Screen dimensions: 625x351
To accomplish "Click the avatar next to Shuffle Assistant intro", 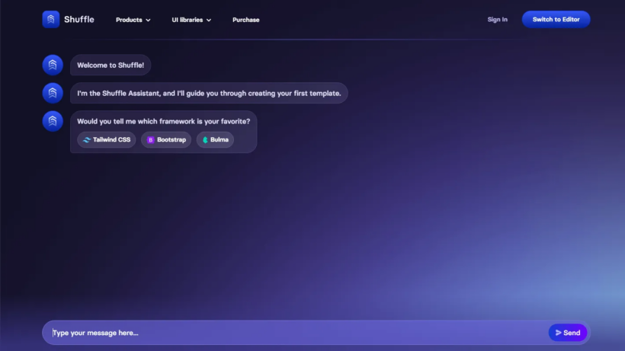I will 53,93.
